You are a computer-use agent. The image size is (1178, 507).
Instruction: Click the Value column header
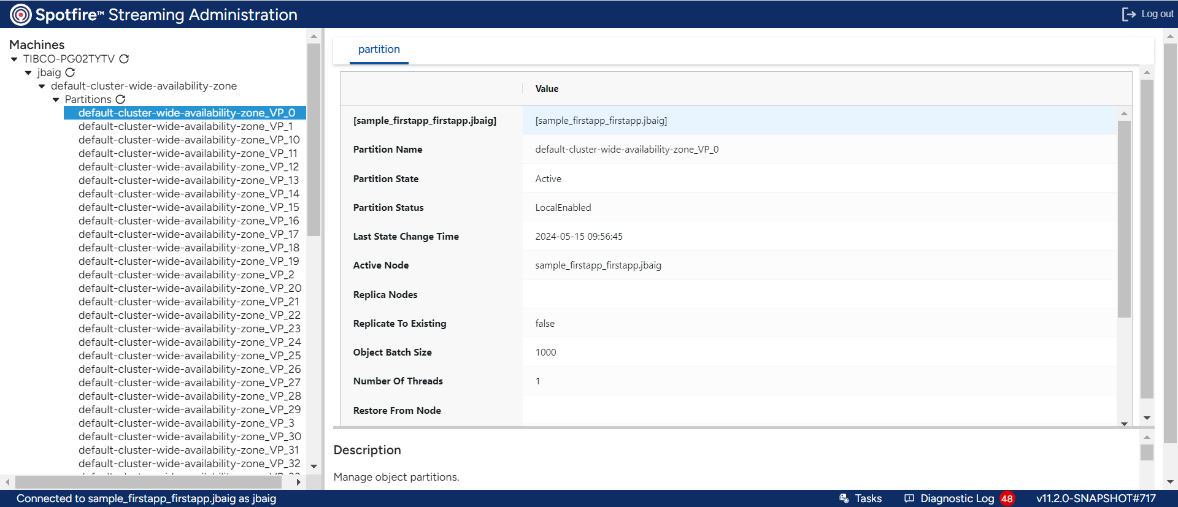click(547, 89)
